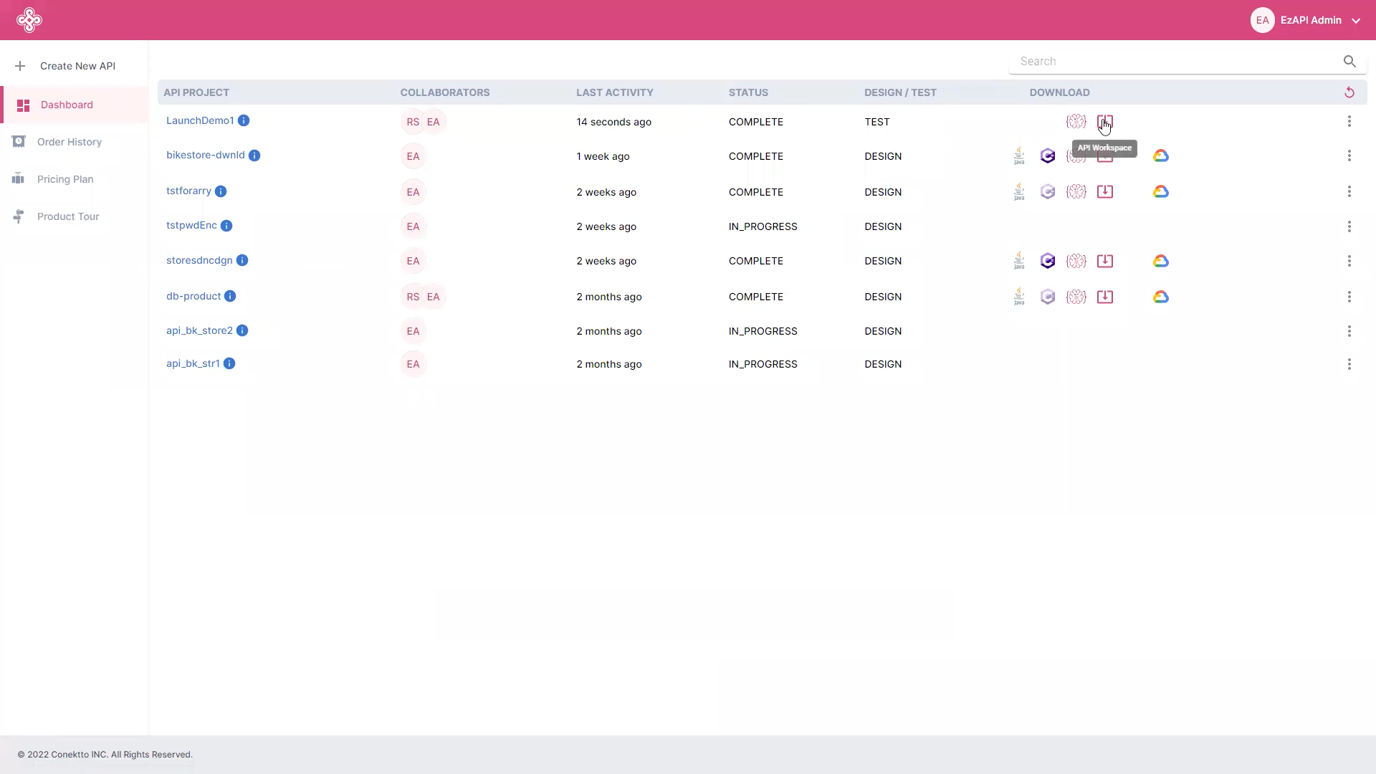Open three-dot menu for LaunchDemo1
The image size is (1376, 774).
[x=1349, y=122]
